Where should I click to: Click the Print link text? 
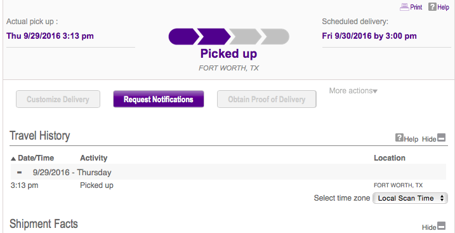click(x=416, y=7)
